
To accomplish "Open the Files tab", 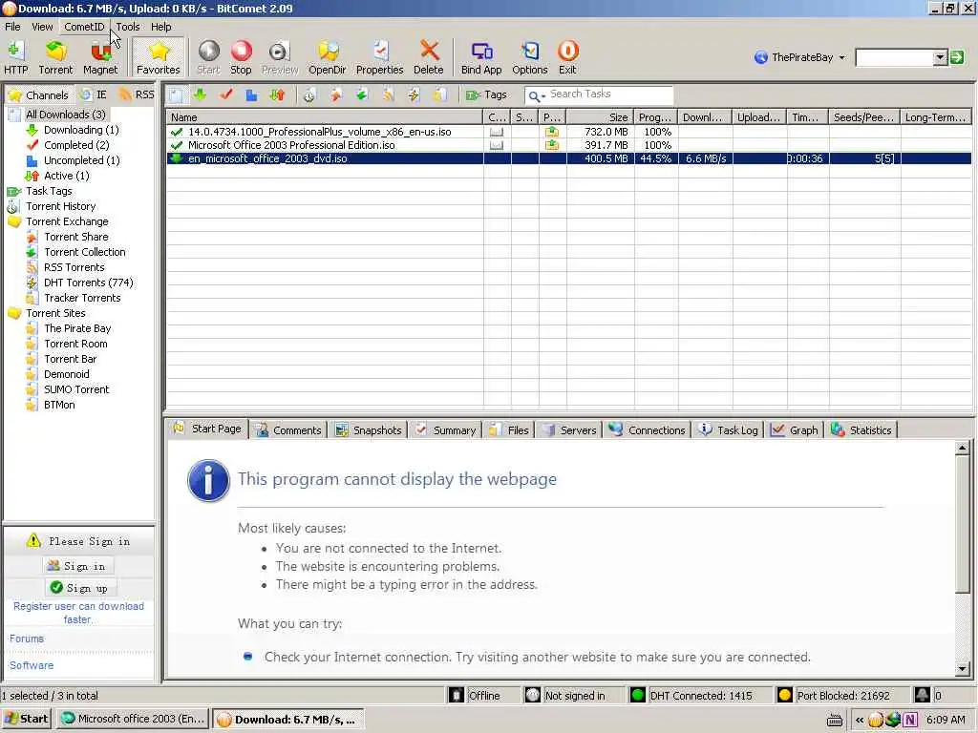I will [x=510, y=430].
